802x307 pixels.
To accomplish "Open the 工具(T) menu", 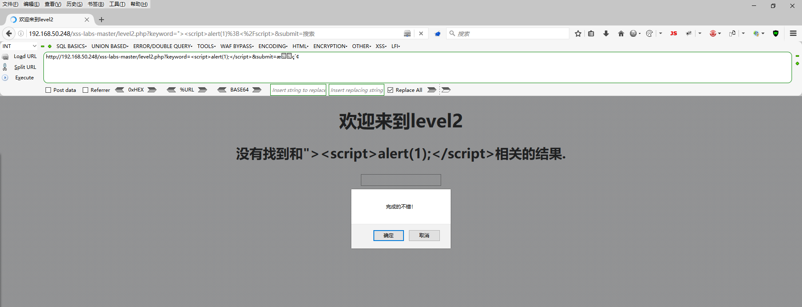I will (x=117, y=4).
